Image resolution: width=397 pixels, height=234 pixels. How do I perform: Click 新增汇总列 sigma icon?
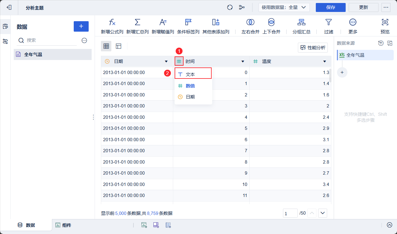click(137, 22)
